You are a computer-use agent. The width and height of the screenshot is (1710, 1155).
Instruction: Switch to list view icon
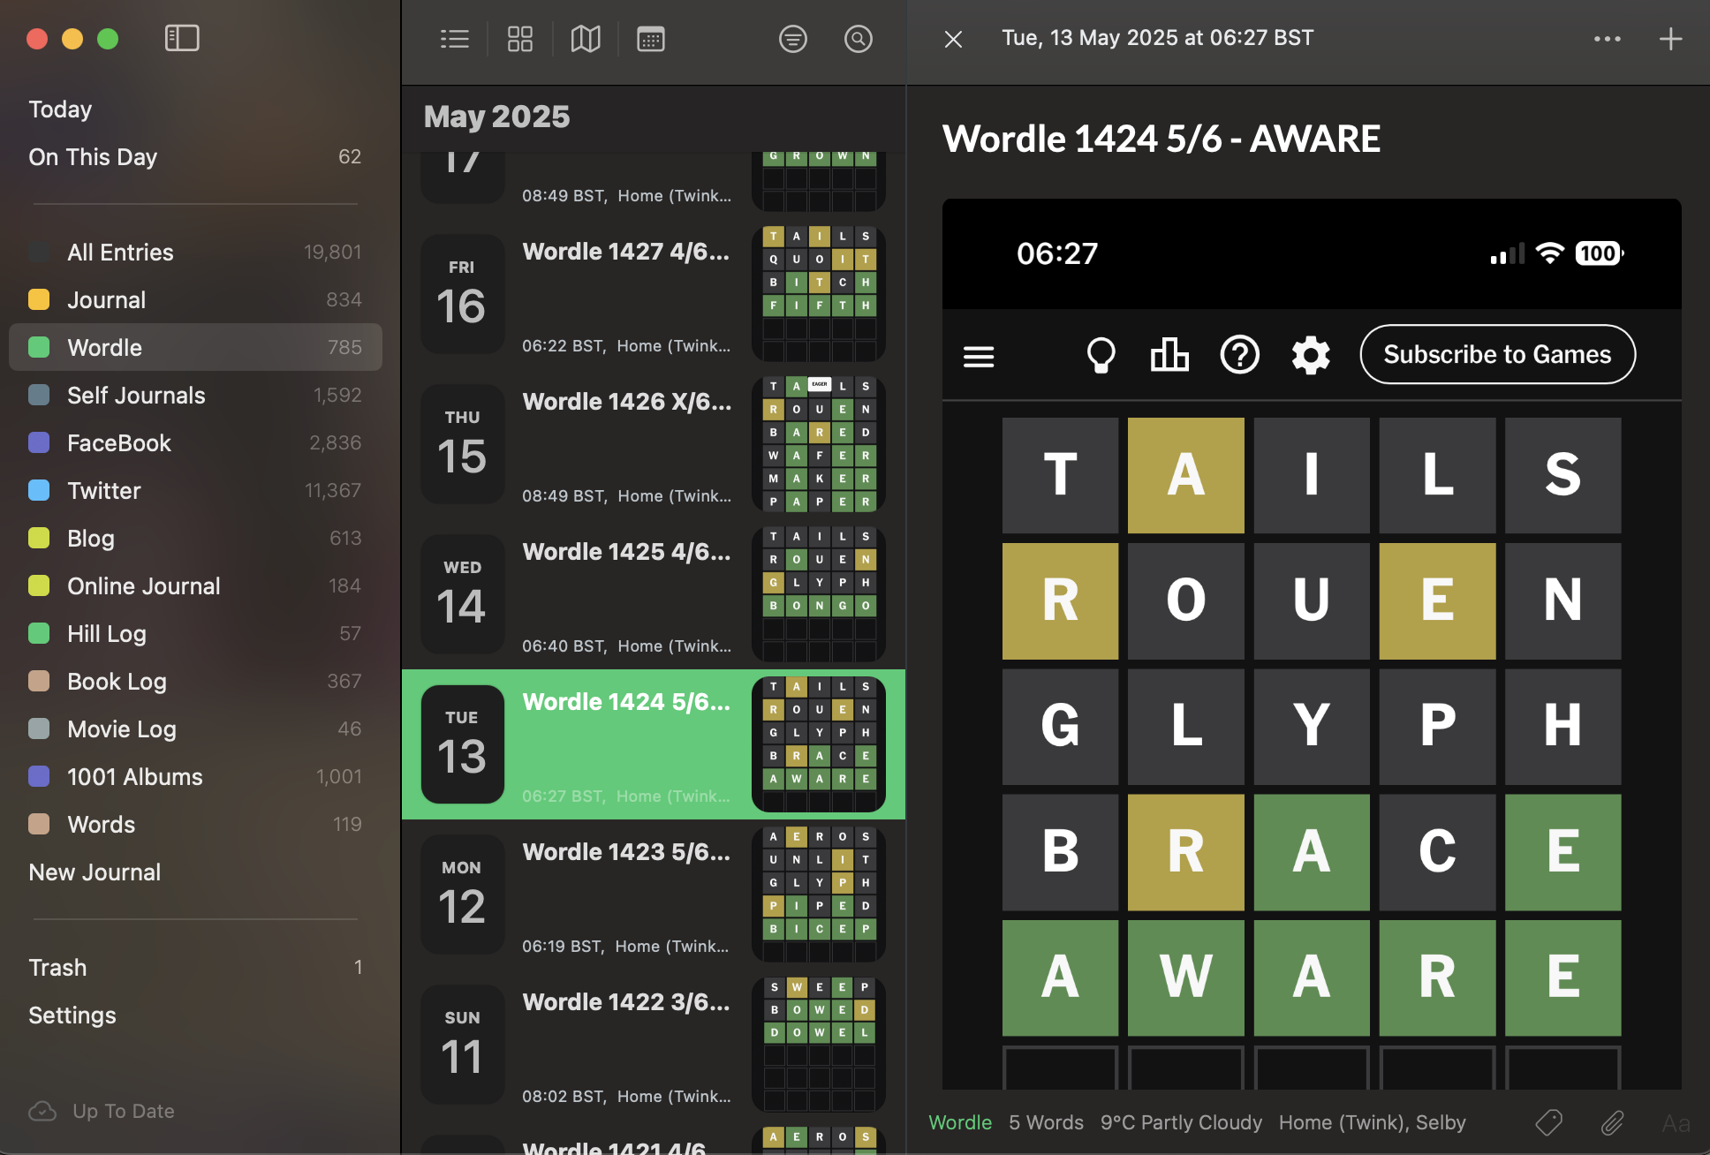point(455,39)
